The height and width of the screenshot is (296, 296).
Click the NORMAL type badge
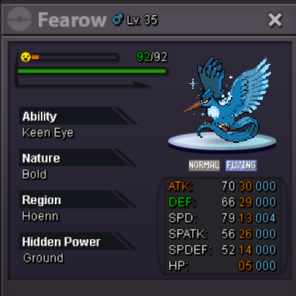(x=204, y=165)
